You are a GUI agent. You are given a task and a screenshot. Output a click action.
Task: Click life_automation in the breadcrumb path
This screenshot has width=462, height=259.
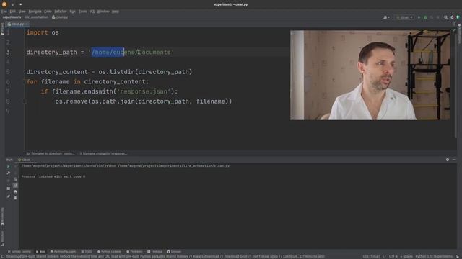[36, 17]
